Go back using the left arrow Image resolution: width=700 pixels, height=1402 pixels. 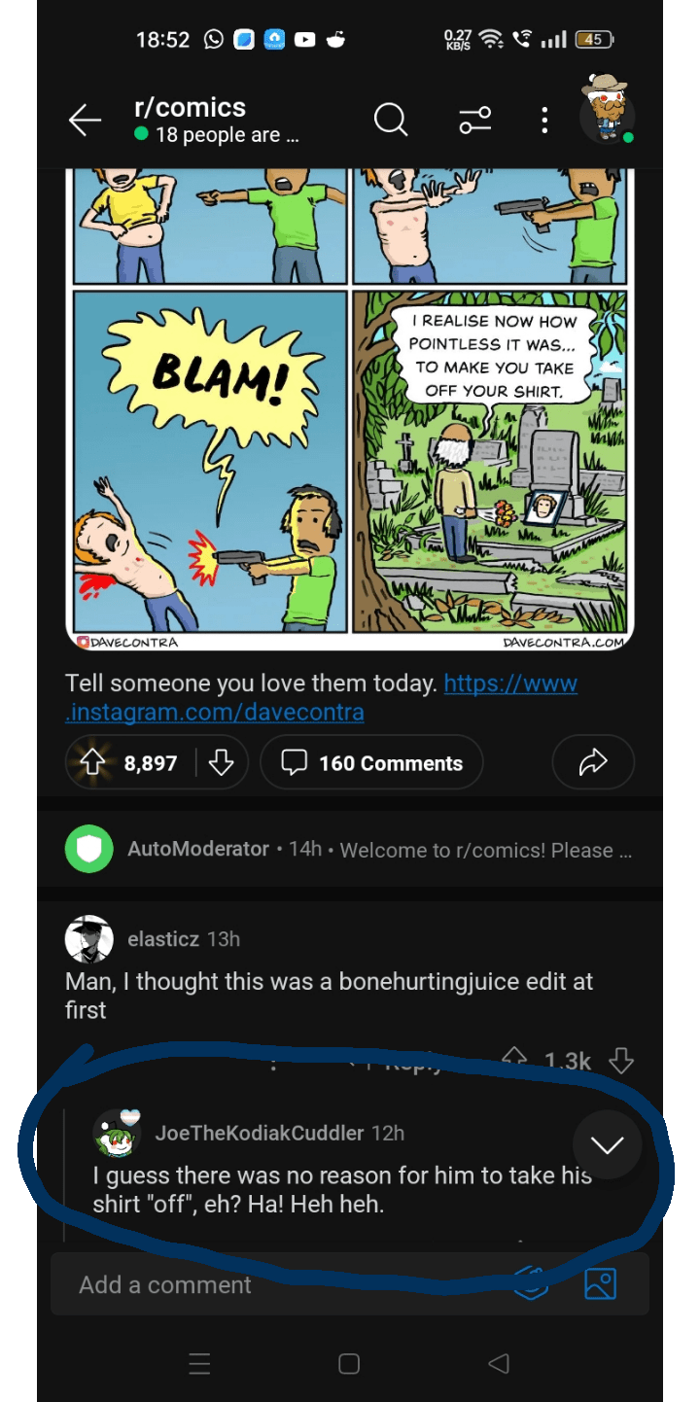84,120
